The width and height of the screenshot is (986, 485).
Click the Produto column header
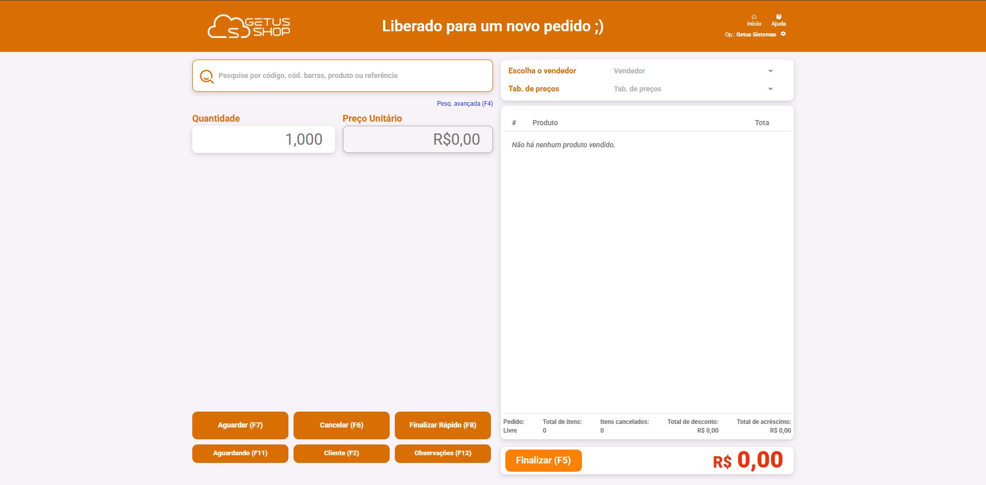click(545, 123)
